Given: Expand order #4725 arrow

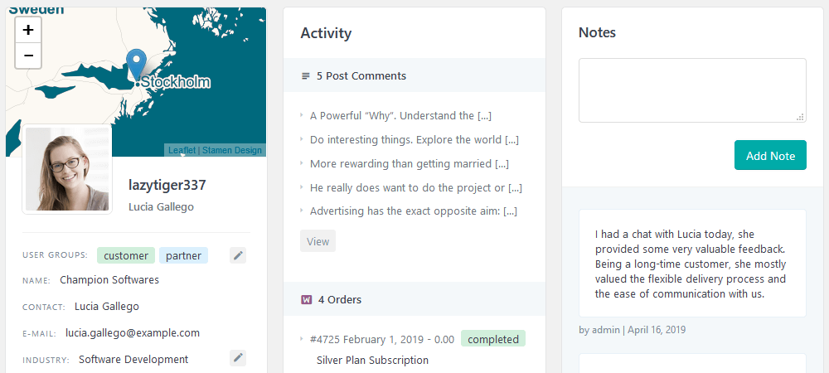Looking at the screenshot, I should (302, 338).
